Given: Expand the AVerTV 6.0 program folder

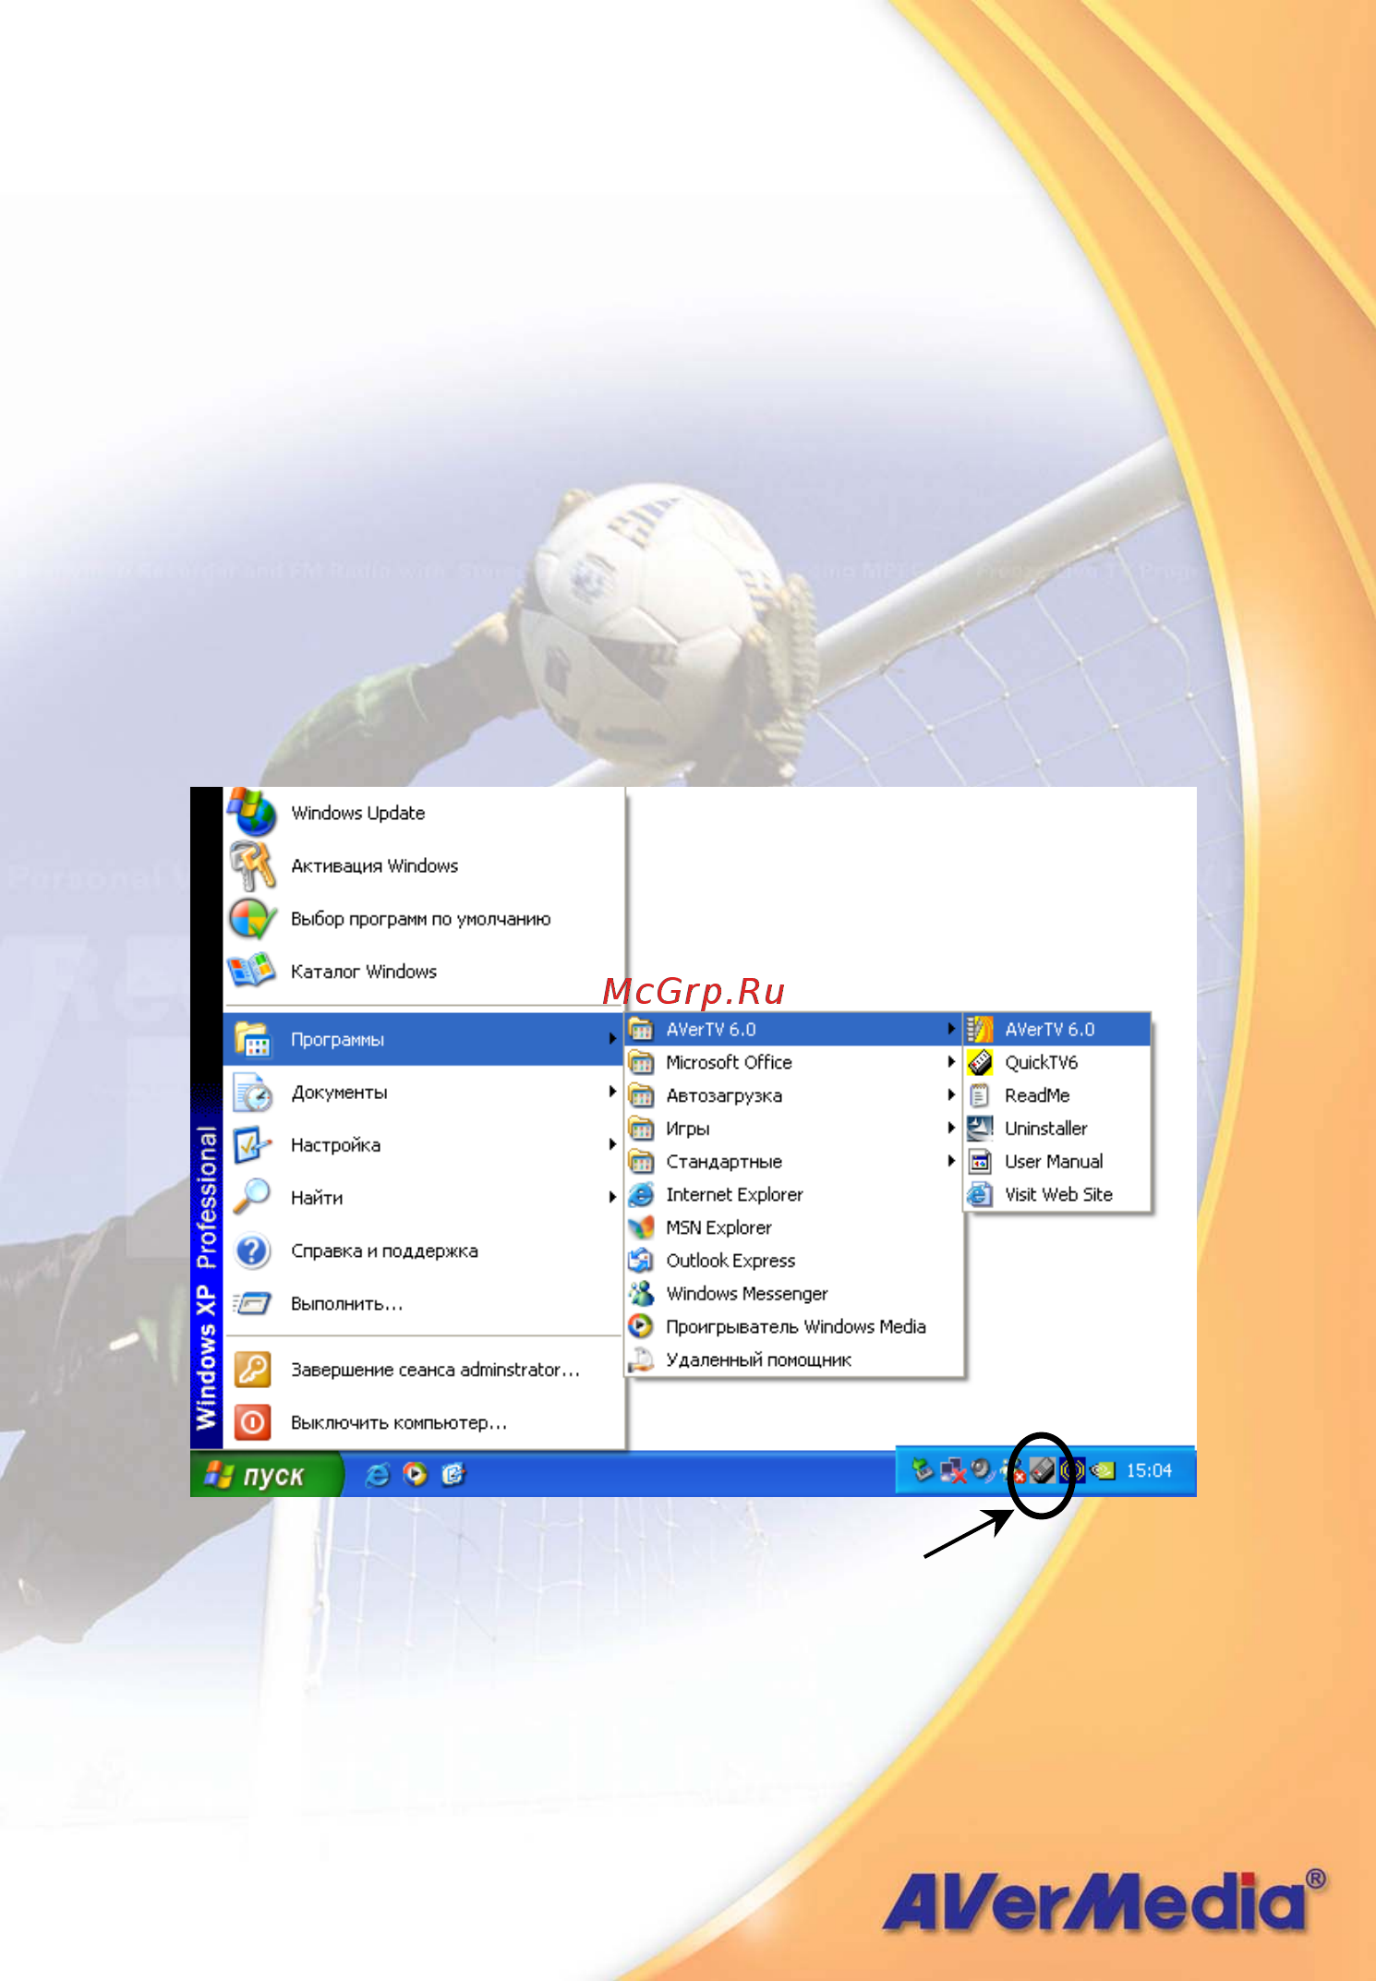Looking at the screenshot, I should tap(793, 1030).
